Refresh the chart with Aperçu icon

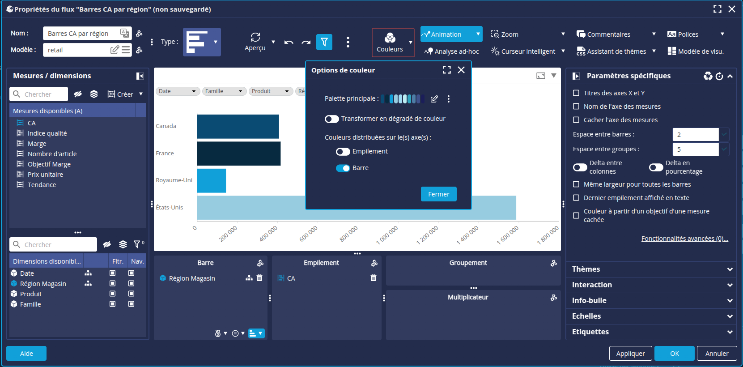pos(255,37)
